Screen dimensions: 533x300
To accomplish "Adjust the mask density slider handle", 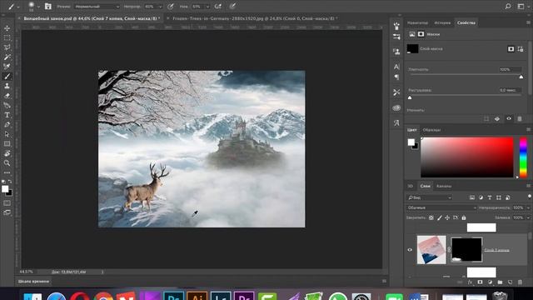I will [521, 77].
